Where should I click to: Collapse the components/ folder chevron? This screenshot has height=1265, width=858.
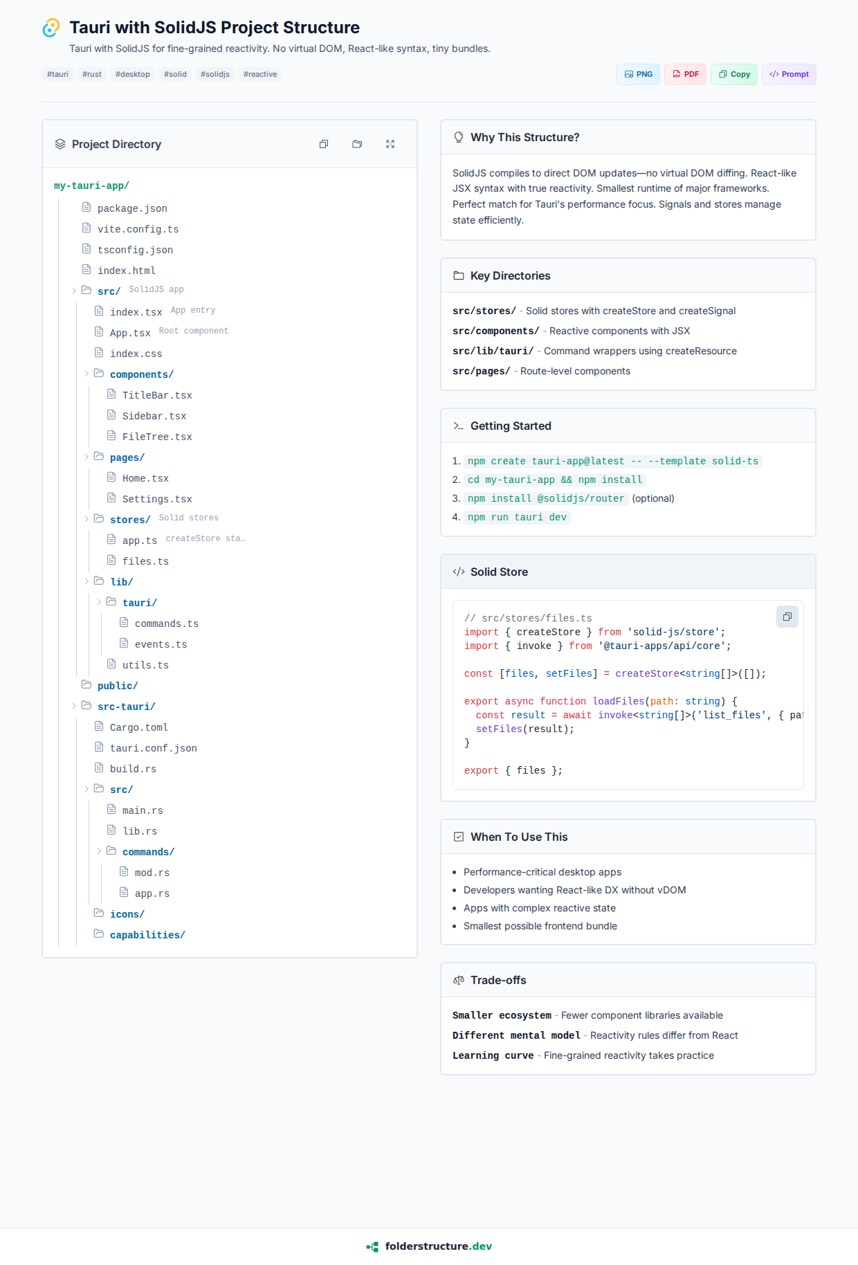point(86,374)
